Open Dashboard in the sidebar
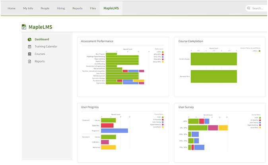268x165 pixels. click(42, 39)
